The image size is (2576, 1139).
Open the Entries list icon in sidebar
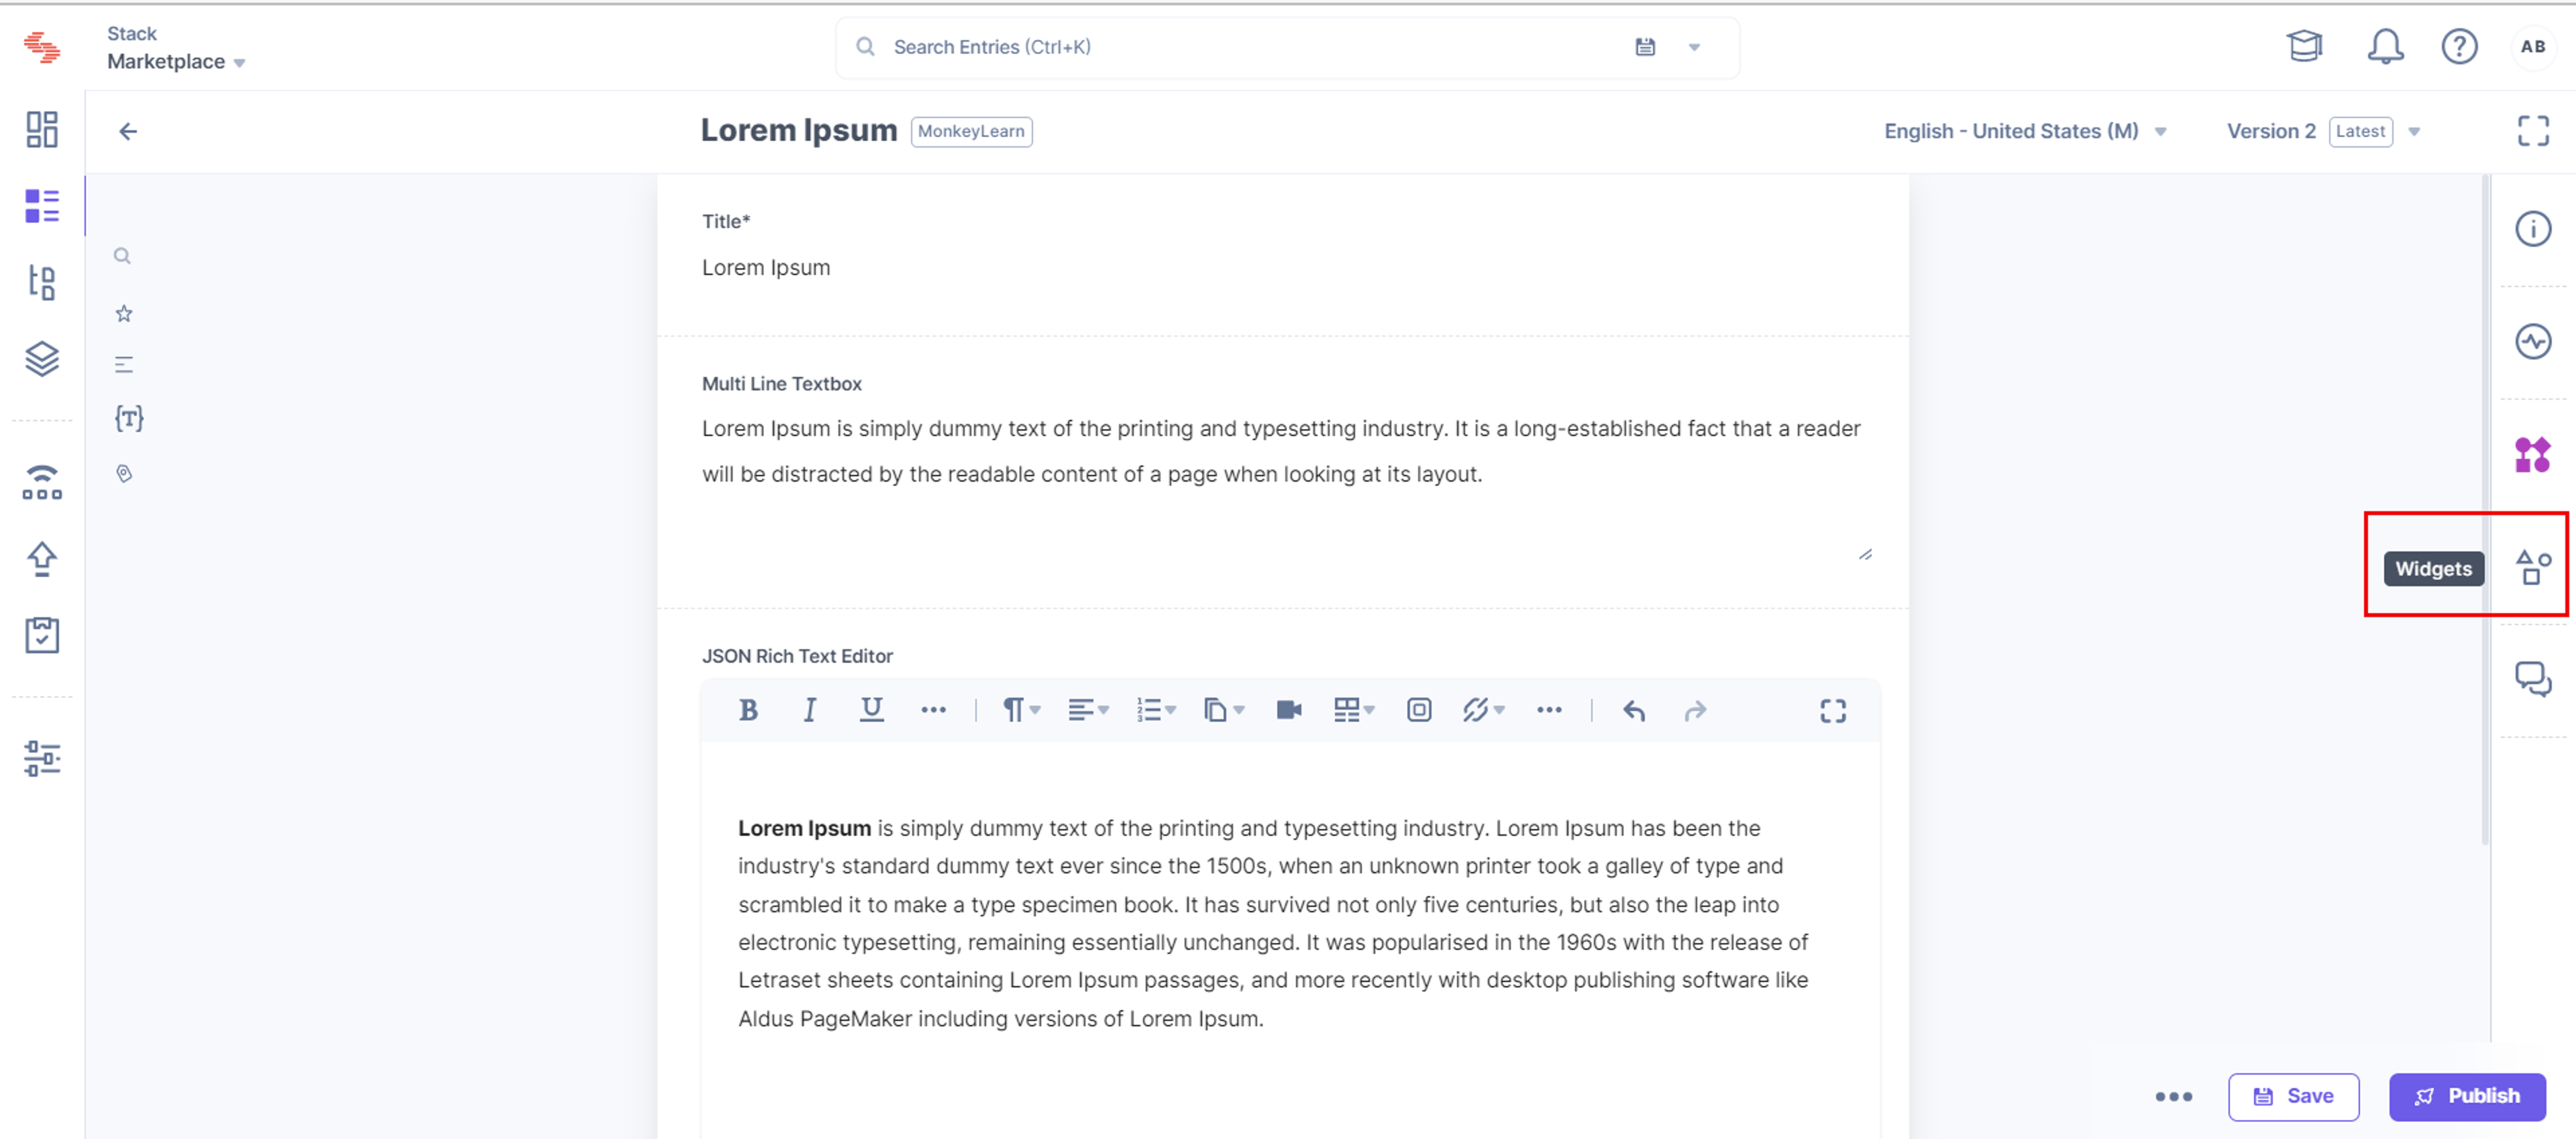[x=42, y=206]
